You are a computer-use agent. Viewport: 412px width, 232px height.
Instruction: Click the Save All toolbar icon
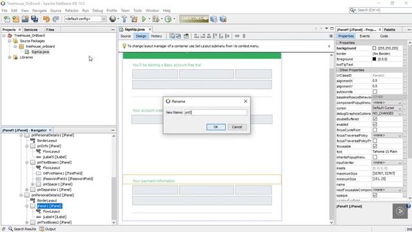(x=34, y=19)
